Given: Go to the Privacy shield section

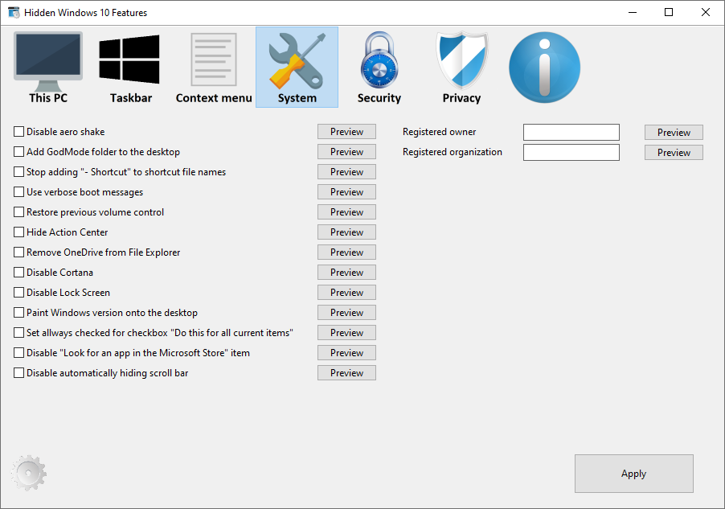Looking at the screenshot, I should pos(461,68).
